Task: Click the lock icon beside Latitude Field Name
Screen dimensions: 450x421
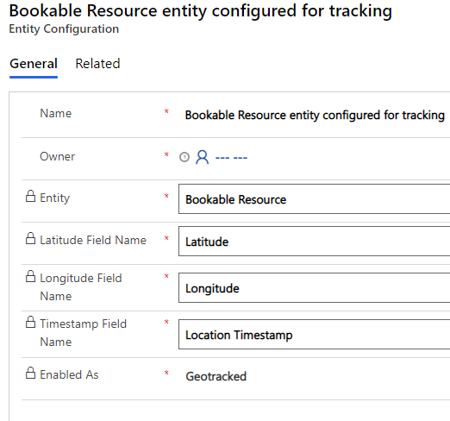Action: click(x=30, y=238)
